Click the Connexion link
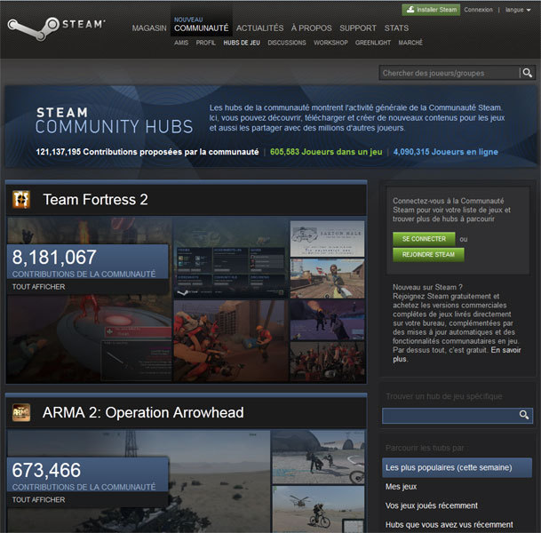Image resolution: width=541 pixels, height=533 pixels. click(478, 10)
